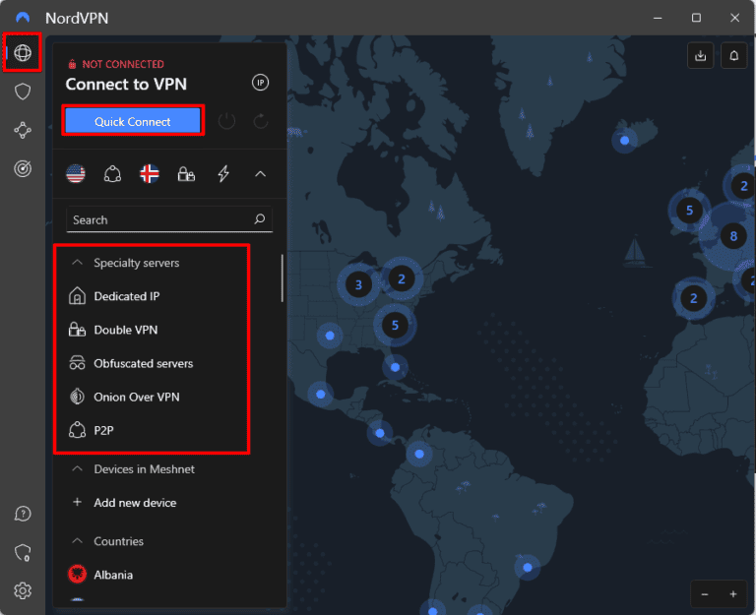Collapse the Specialty servers section
The height and width of the screenshot is (615, 756).
click(77, 263)
